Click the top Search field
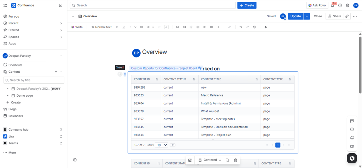The height and width of the screenshot is (168, 362). coord(153,5)
